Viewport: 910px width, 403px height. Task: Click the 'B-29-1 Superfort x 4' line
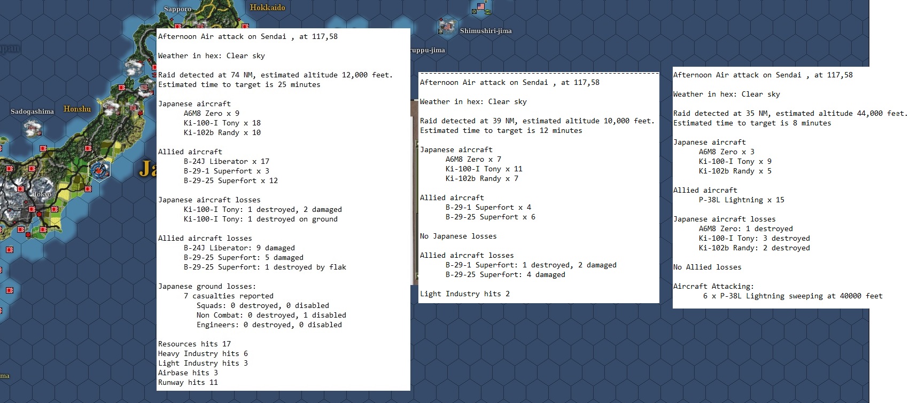click(x=488, y=208)
